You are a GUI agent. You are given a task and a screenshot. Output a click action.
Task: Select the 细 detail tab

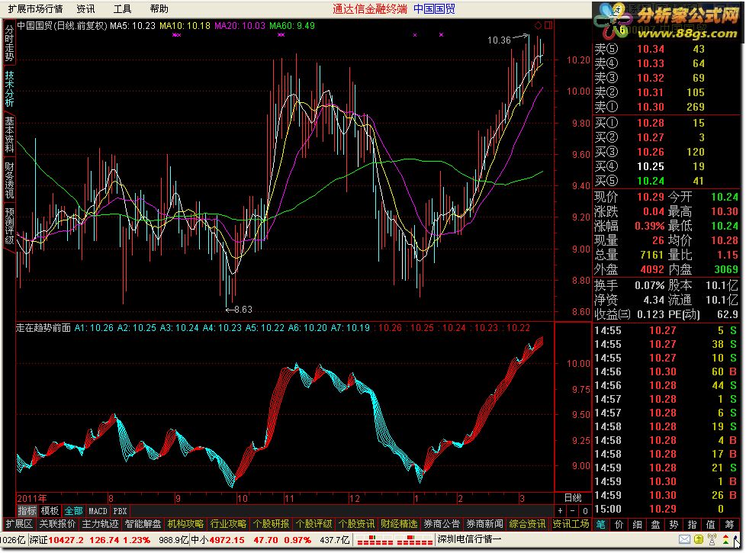pos(637,524)
